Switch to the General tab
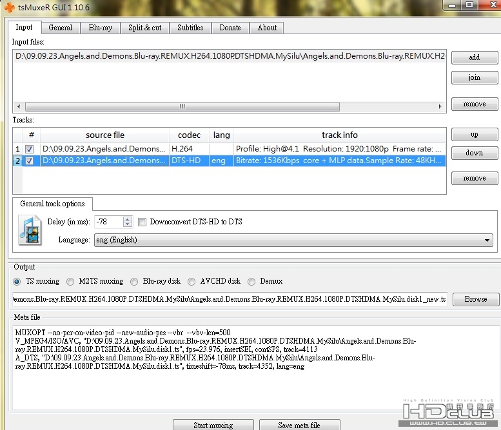Viewport: 501px width, 430px height. [x=61, y=28]
